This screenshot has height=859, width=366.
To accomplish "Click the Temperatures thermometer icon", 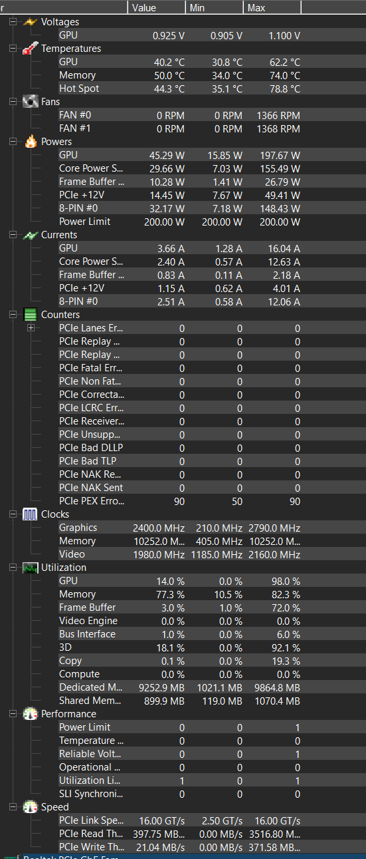I will [31, 49].
